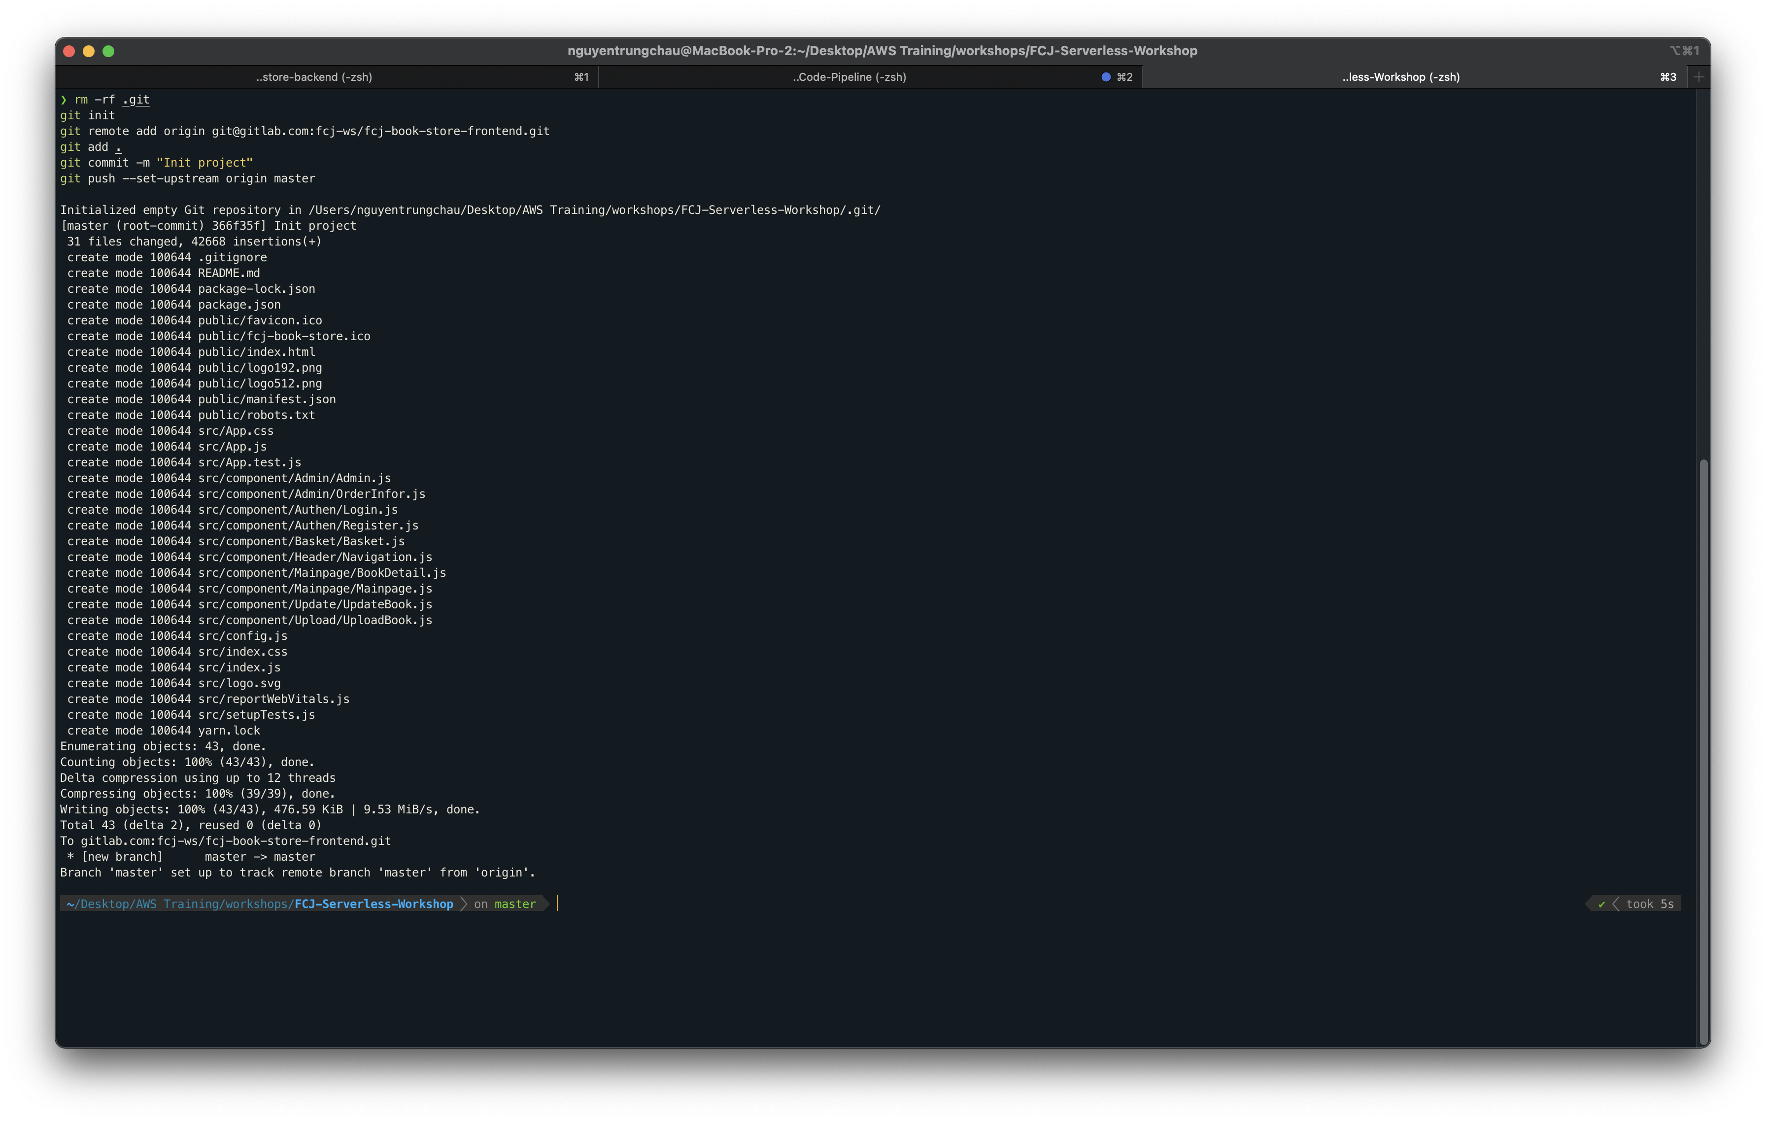Click the 'git init' command line

87,115
